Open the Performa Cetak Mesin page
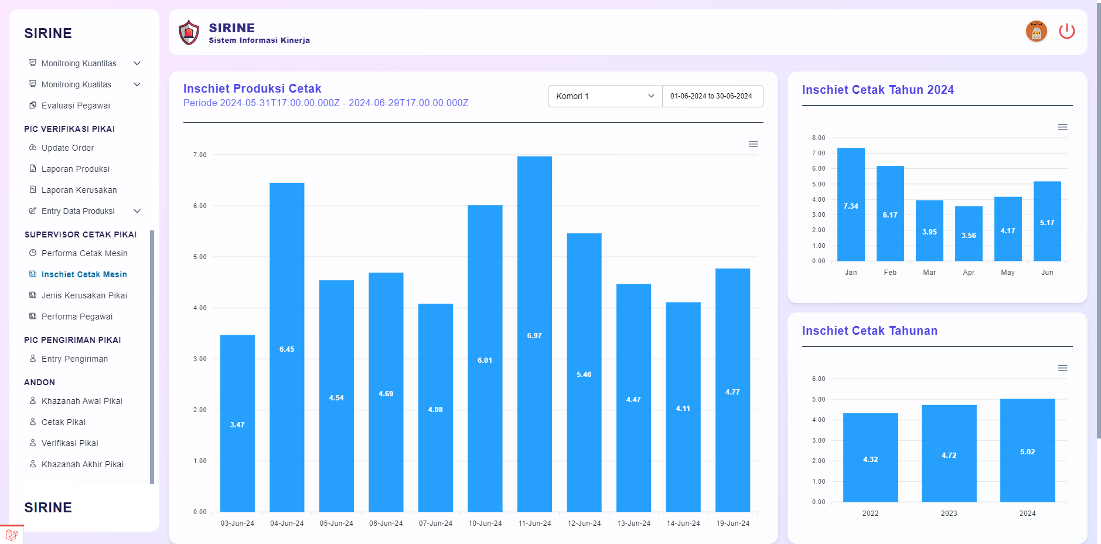 click(x=84, y=253)
